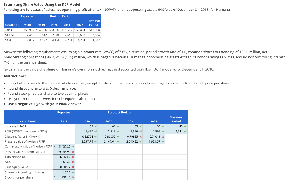Click the green check beside shares outstanding 135.6
Image resolution: width=291 pixels, height=186 pixels.
(73, 172)
